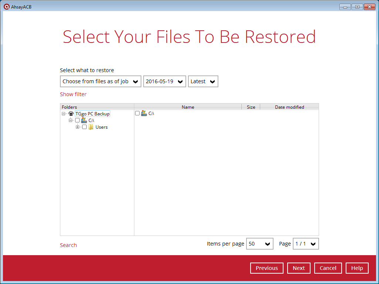The width and height of the screenshot is (379, 284).
Task: Sort by the Date modified column header
Action: coord(289,107)
